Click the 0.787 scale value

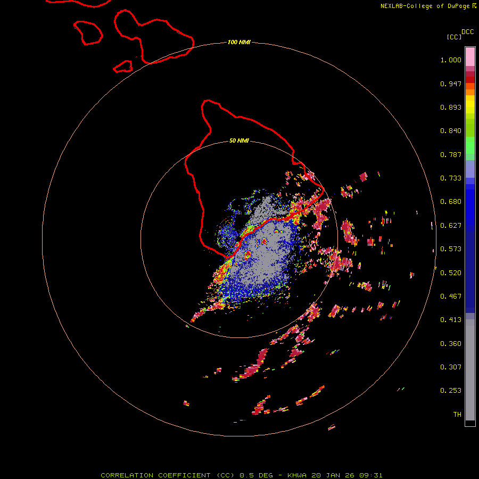(451, 154)
